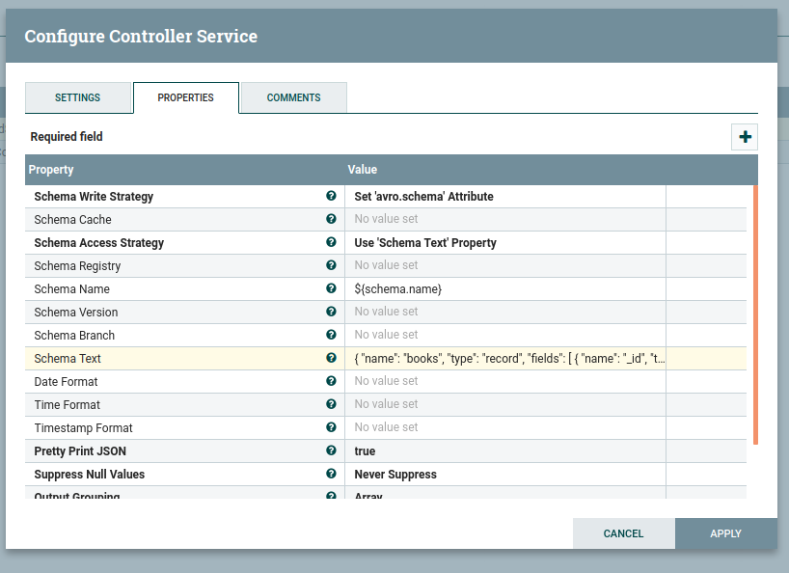Open the Comments tab
This screenshot has width=789, height=573.
click(293, 97)
